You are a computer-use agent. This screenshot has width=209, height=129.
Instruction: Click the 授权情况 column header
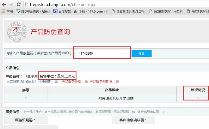click(198, 90)
